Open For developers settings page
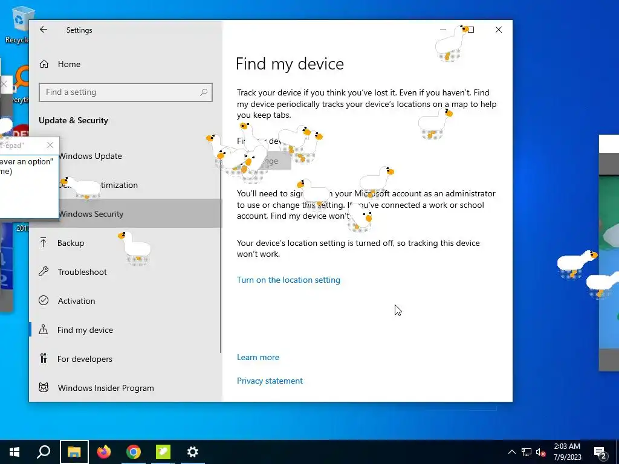Image resolution: width=619 pixels, height=464 pixels. pyautogui.click(x=126, y=359)
